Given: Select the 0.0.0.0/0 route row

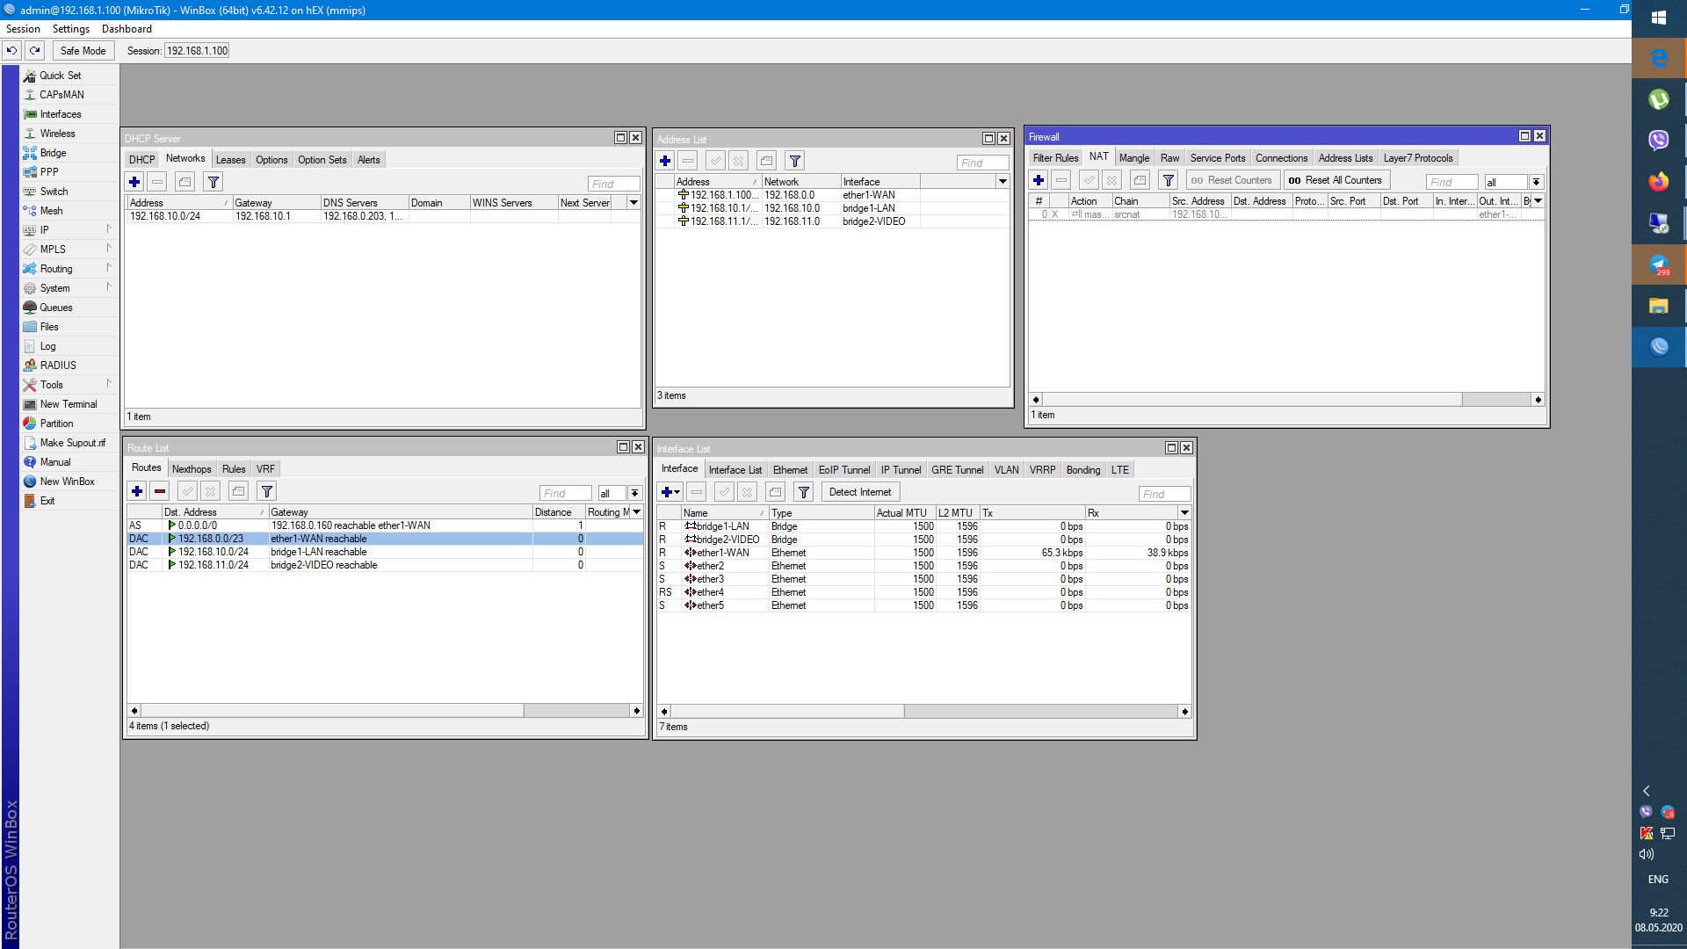Looking at the screenshot, I should click(x=385, y=525).
